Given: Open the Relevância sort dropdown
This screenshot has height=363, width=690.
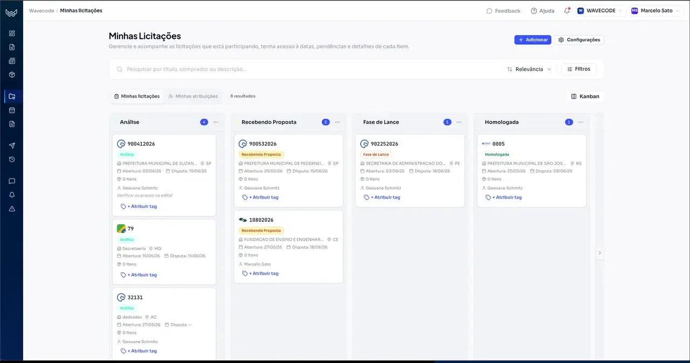Looking at the screenshot, I should [529, 69].
